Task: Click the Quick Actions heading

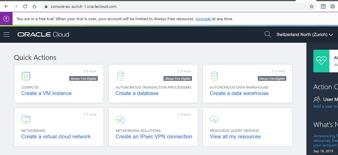Action: 35,57
